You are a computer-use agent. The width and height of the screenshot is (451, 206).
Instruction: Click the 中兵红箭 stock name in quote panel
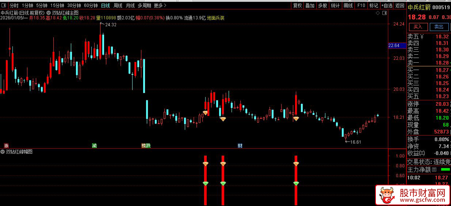coord(419,7)
